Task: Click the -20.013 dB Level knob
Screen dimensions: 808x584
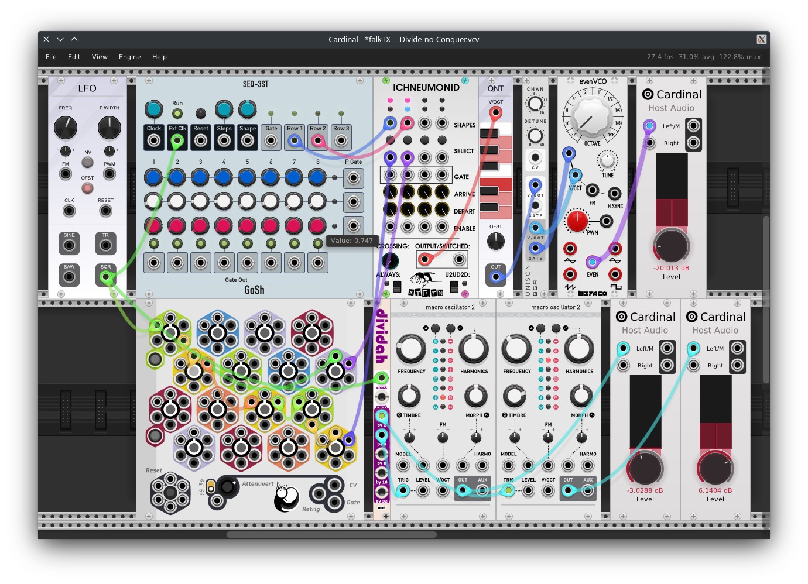Action: [671, 246]
